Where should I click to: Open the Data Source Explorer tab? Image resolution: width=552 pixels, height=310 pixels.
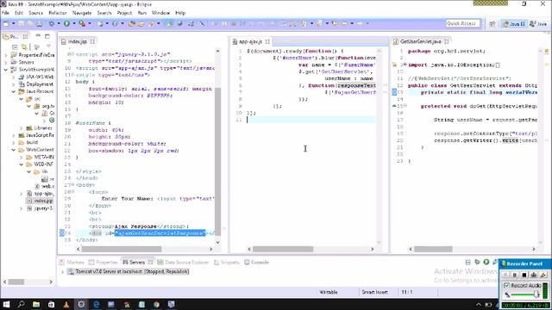pos(183,262)
